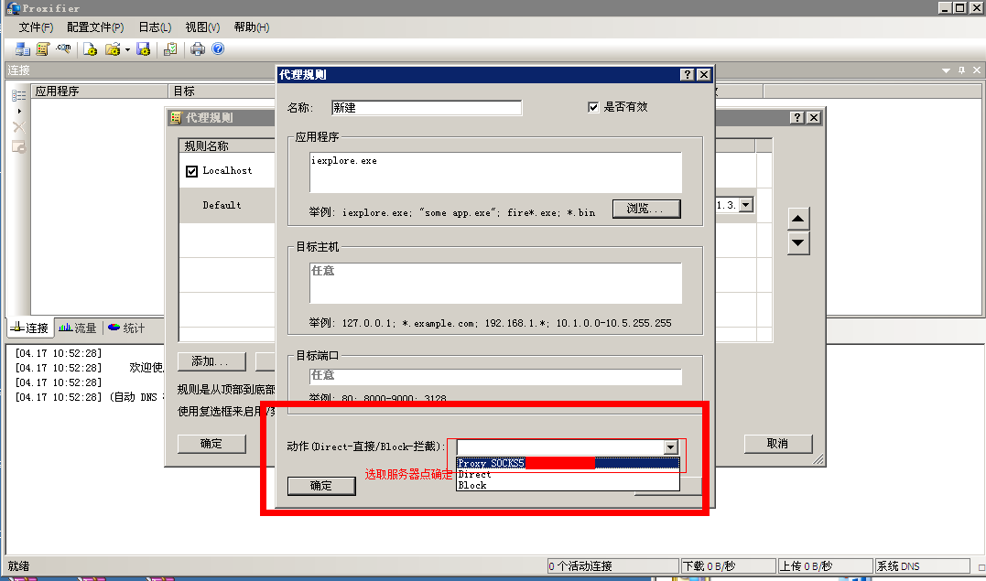The image size is (986, 581).
Task: Click the printer icon in the toolbar
Action: (198, 49)
